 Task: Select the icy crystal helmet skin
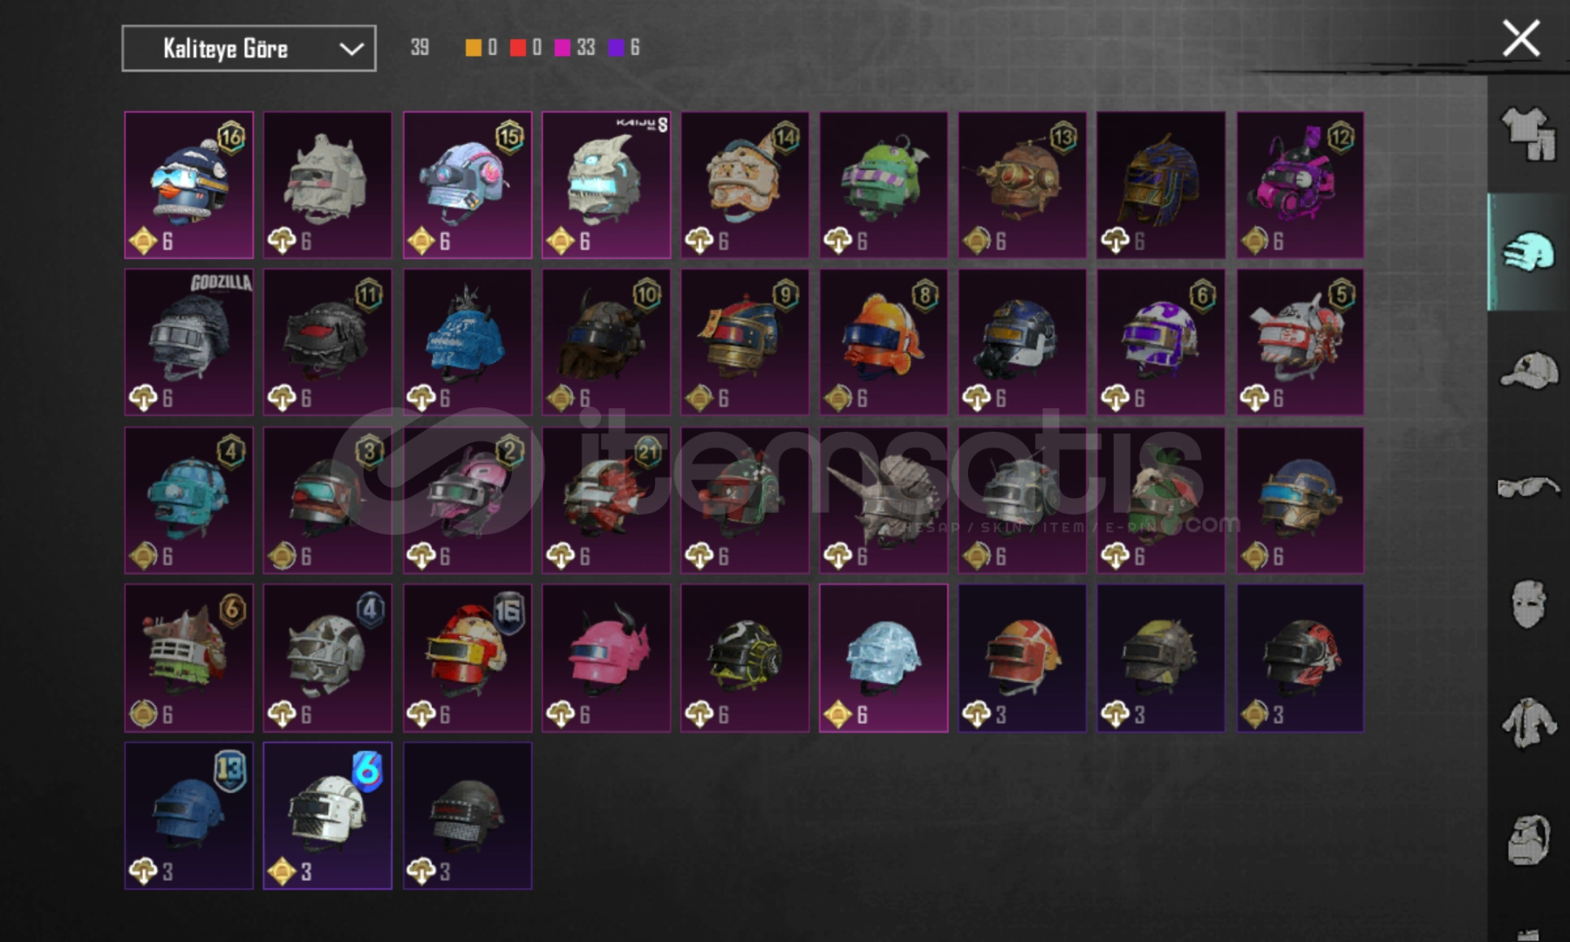[884, 658]
